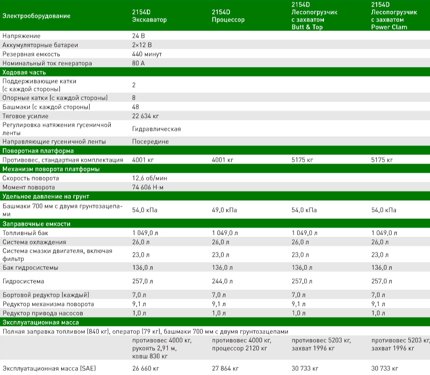Select the "Башмаки (с каждой стороны)" label
Screen dimensions: 430x375
(x=46, y=107)
